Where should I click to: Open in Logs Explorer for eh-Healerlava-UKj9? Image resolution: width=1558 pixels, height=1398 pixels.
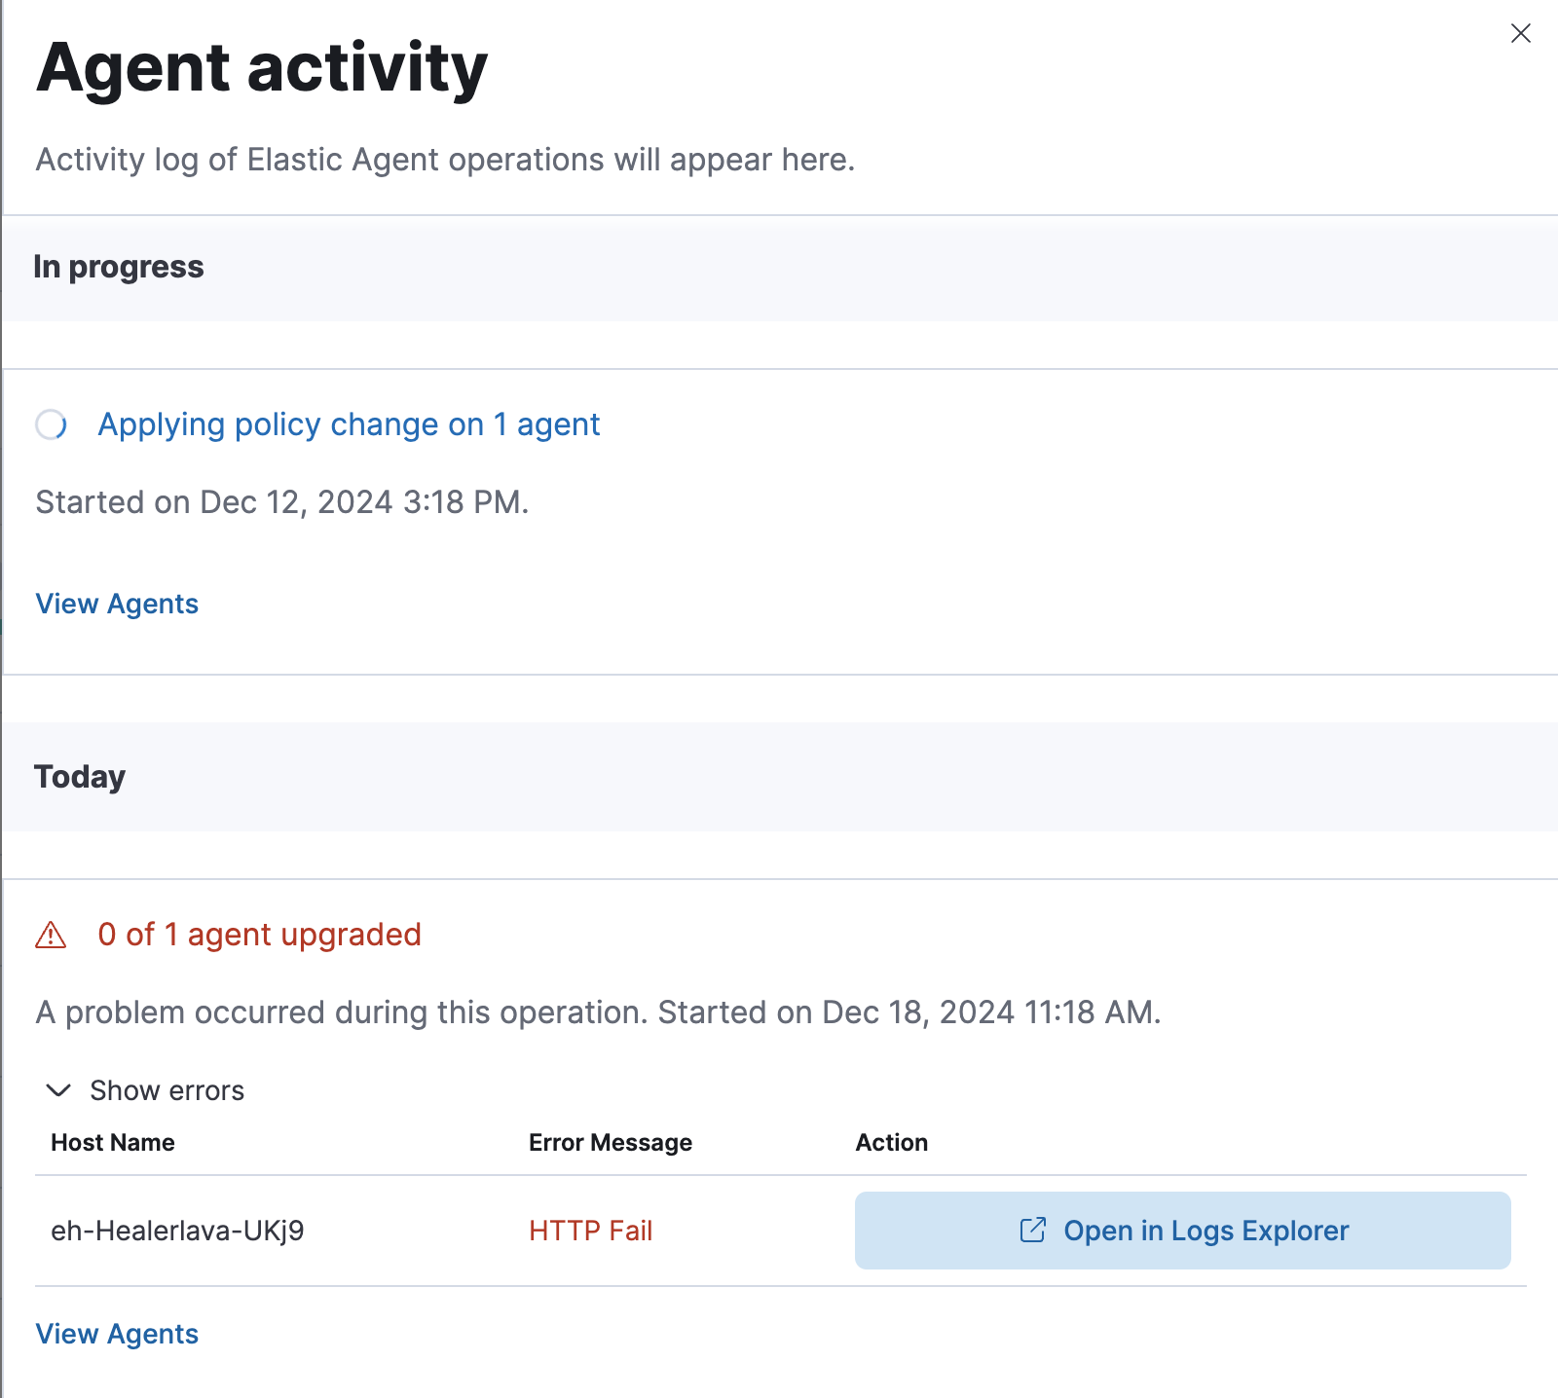point(1182,1231)
